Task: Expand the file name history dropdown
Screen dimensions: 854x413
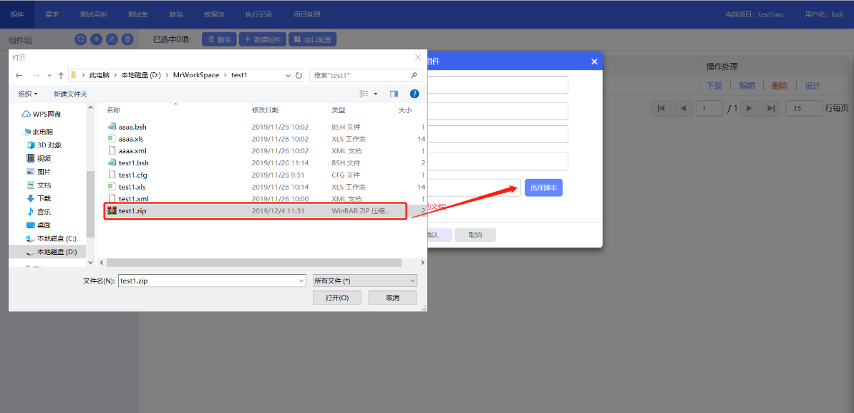Action: [x=301, y=281]
